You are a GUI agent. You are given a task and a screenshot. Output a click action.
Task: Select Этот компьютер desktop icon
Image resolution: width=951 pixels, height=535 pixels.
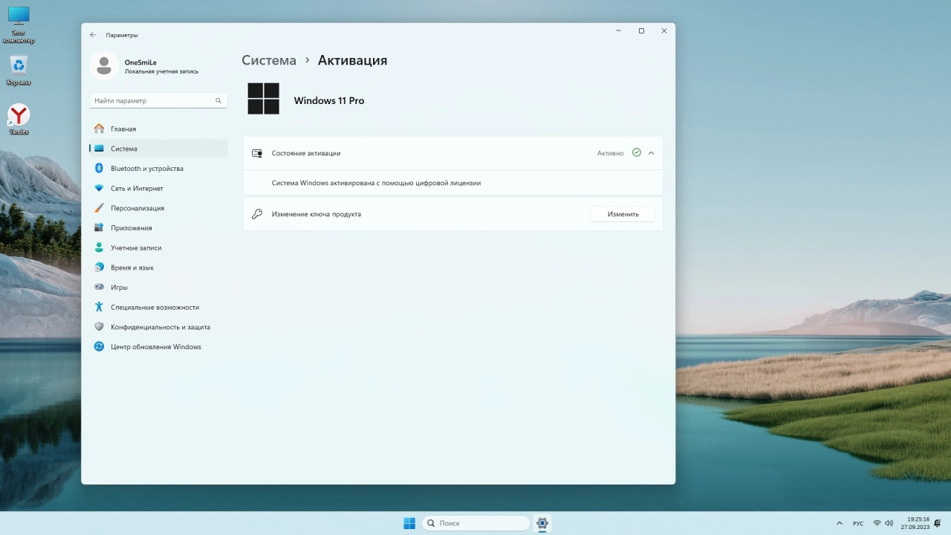pyautogui.click(x=19, y=25)
